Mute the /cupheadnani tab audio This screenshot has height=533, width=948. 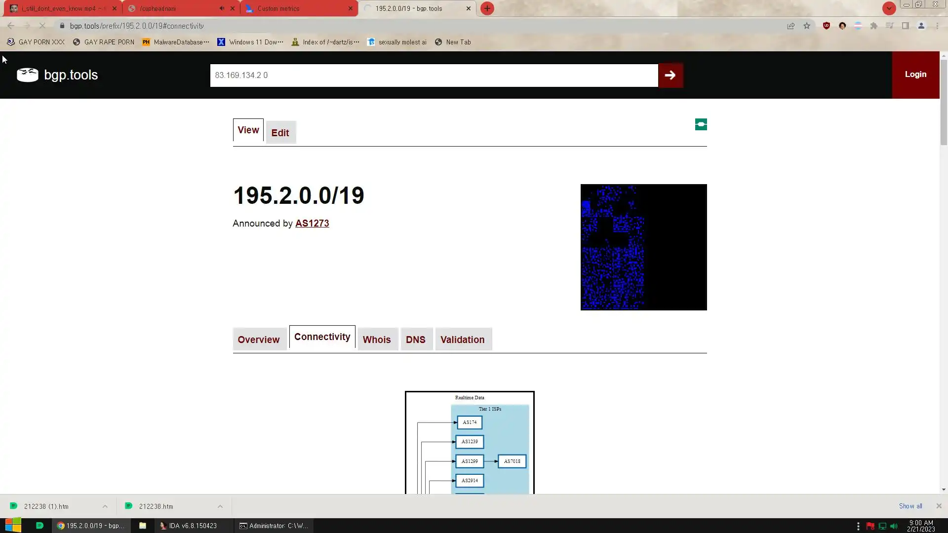tap(222, 8)
